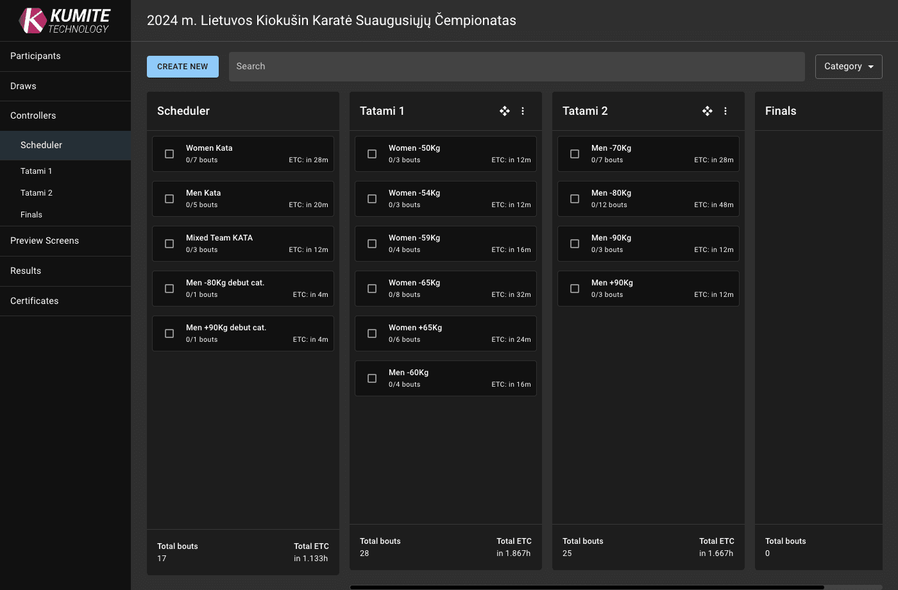The width and height of the screenshot is (898, 590).
Task: Select Certificates in the sidebar
Action: [x=34, y=301]
